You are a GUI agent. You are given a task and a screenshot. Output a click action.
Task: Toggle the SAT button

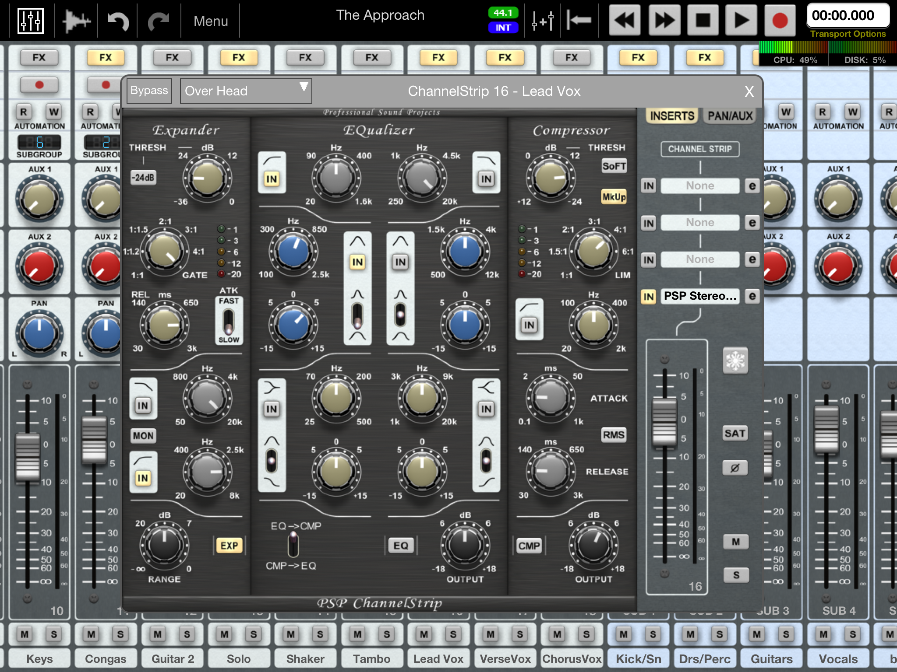735,433
